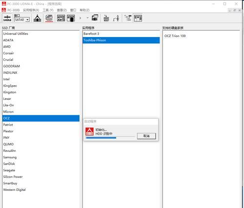Open the 窗口 menu
This screenshot has width=244, height=208.
tap(73, 10)
